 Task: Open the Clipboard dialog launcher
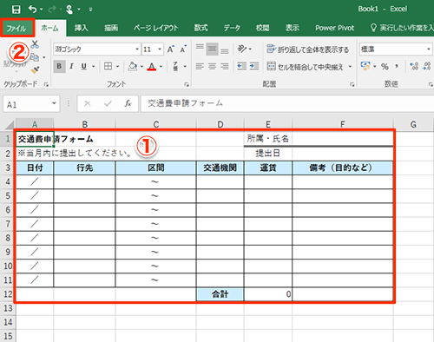click(46, 84)
